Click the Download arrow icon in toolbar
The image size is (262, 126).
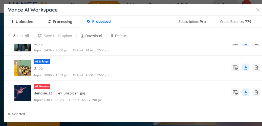[82, 36]
